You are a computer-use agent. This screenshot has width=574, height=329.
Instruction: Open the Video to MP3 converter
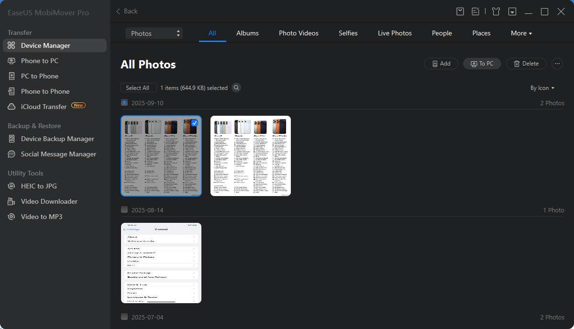click(x=42, y=217)
